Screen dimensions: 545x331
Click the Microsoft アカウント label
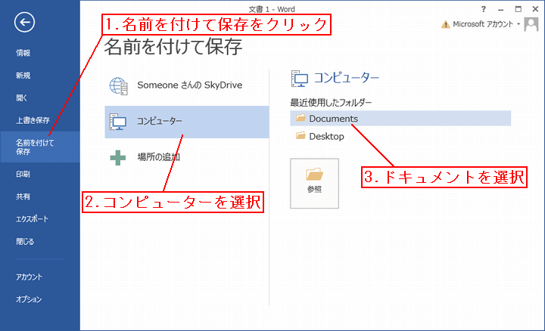[x=483, y=24]
